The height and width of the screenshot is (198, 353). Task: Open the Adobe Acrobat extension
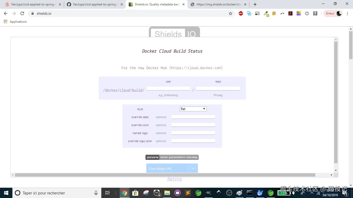[290, 13]
